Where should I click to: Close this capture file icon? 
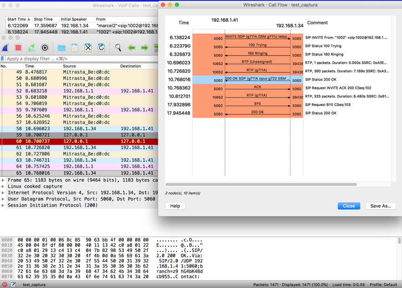point(88,48)
